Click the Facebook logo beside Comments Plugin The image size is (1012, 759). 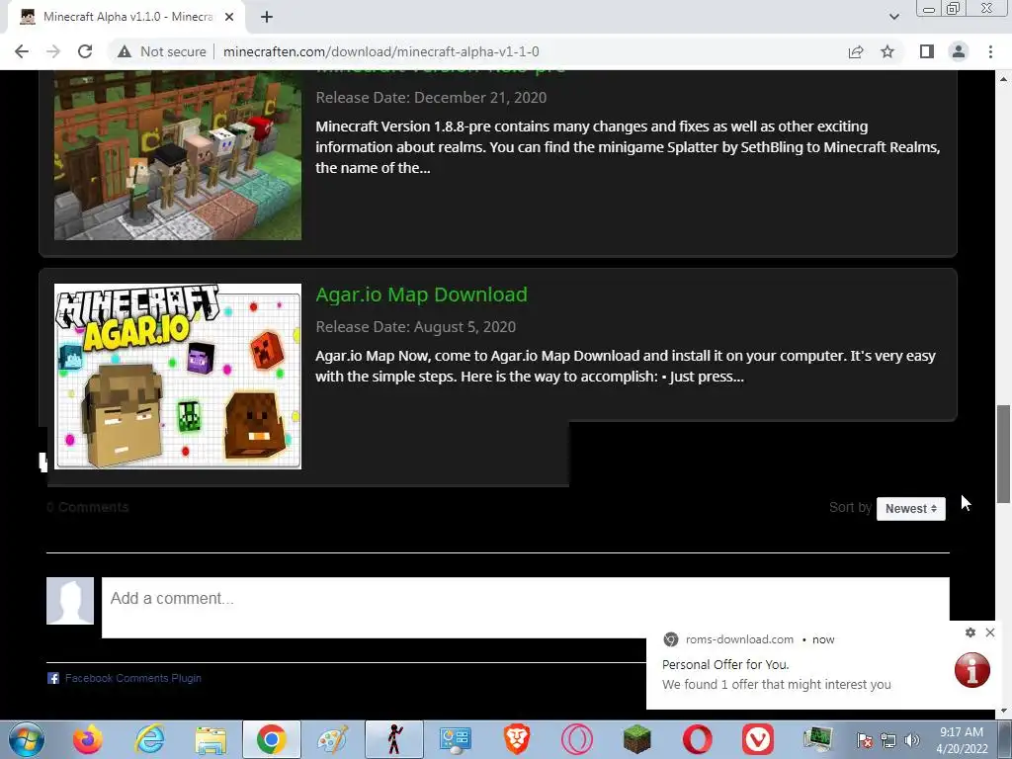[x=53, y=678]
